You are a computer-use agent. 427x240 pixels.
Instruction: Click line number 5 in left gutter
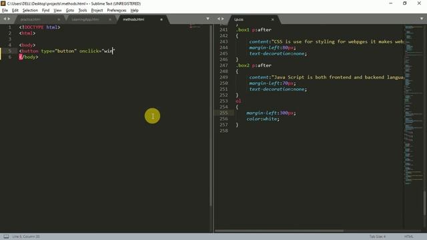(x=10, y=51)
